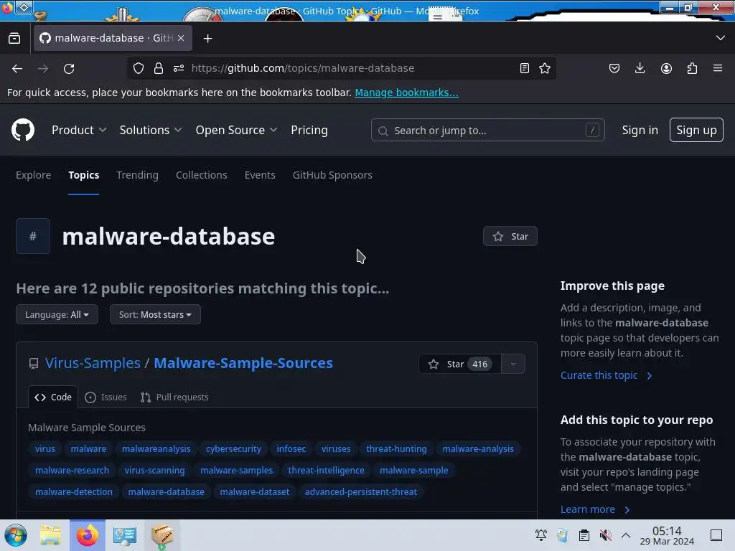The width and height of the screenshot is (735, 551).
Task: Open the Firefox View icon left of tab
Action: coord(14,38)
